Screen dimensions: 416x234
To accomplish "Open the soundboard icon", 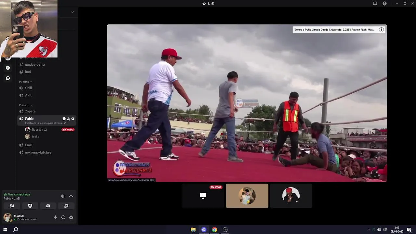I will coord(66,206).
